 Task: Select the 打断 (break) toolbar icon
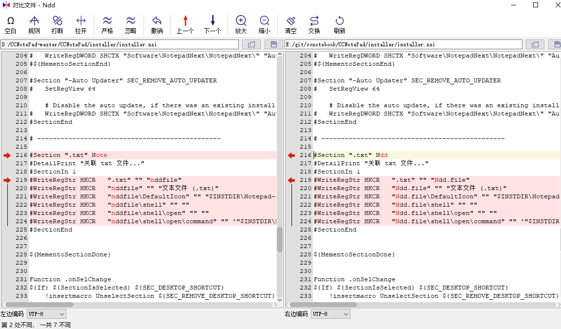click(57, 25)
